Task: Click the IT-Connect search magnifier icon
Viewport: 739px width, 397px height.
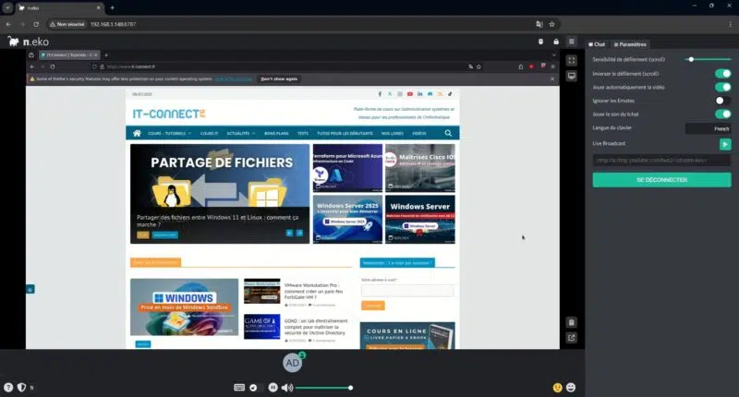Action: [x=448, y=133]
